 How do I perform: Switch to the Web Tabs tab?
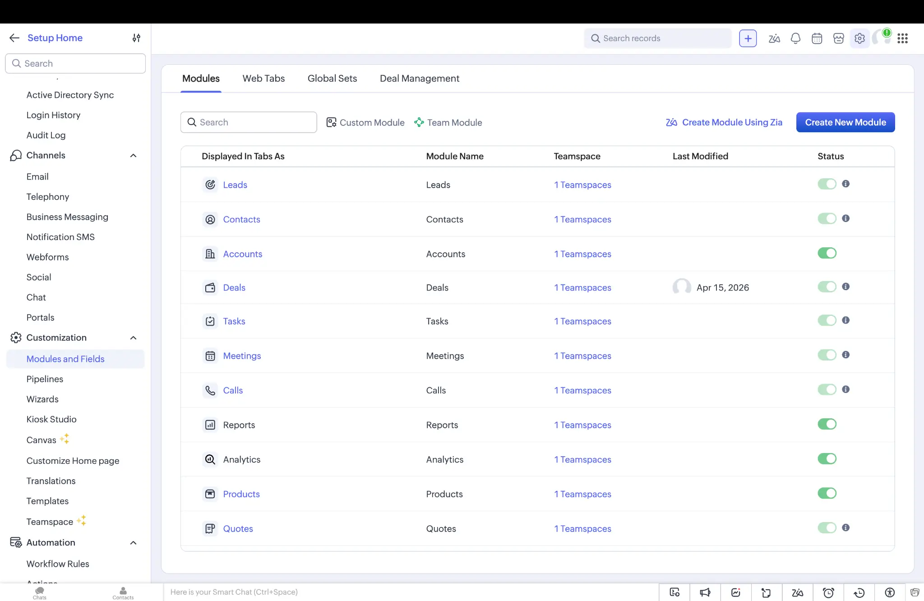pyautogui.click(x=263, y=78)
